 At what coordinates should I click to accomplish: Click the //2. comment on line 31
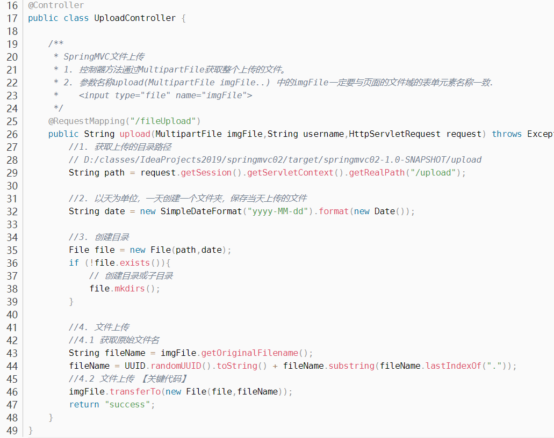pos(188,199)
